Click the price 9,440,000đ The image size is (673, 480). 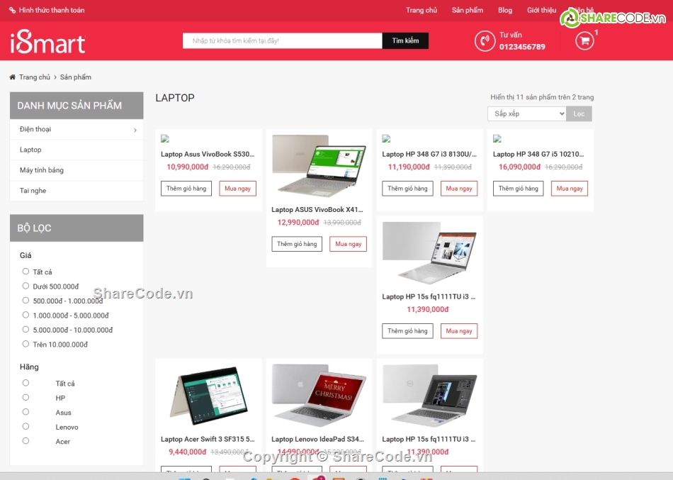(188, 452)
